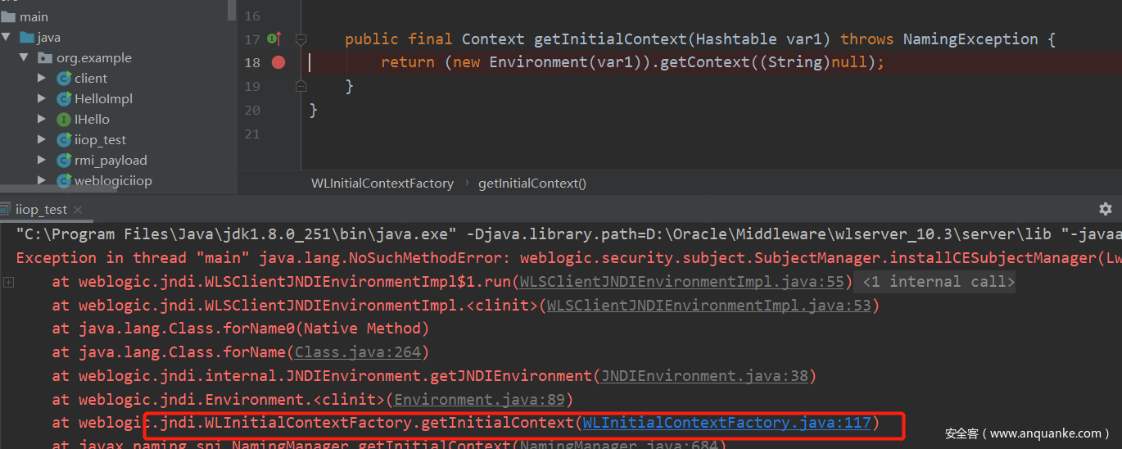Image resolution: width=1122 pixels, height=449 pixels.
Task: Select weblogiciiop class in project tree
Action: coord(113,181)
